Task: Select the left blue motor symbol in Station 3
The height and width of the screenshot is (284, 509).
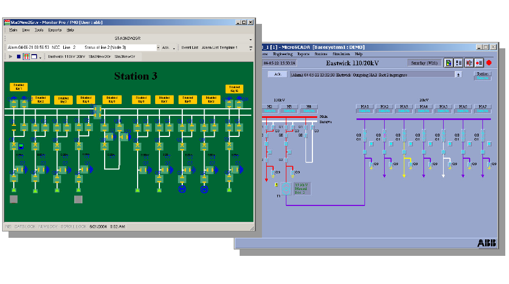Action: coord(182,190)
